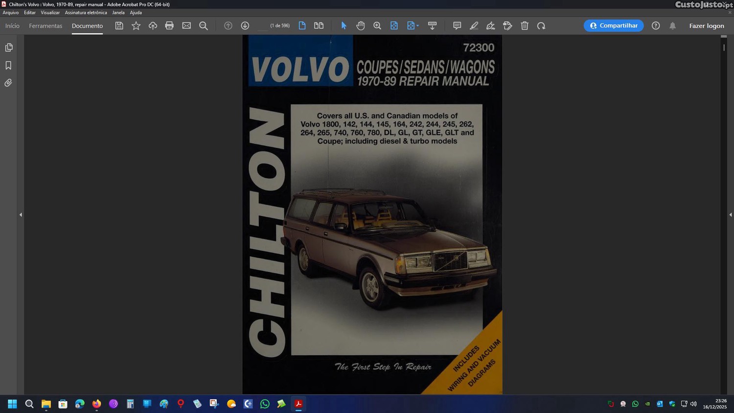Delete page using trash icon
The height and width of the screenshot is (413, 734).
[525, 25]
